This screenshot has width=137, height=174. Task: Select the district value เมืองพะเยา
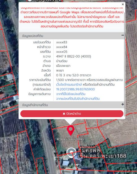pyautogui.click(x=63, y=66)
